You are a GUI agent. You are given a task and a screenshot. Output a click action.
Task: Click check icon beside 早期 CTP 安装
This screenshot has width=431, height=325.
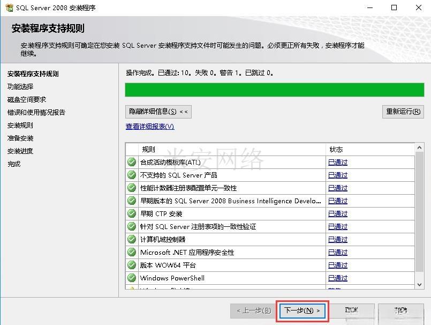(x=132, y=213)
